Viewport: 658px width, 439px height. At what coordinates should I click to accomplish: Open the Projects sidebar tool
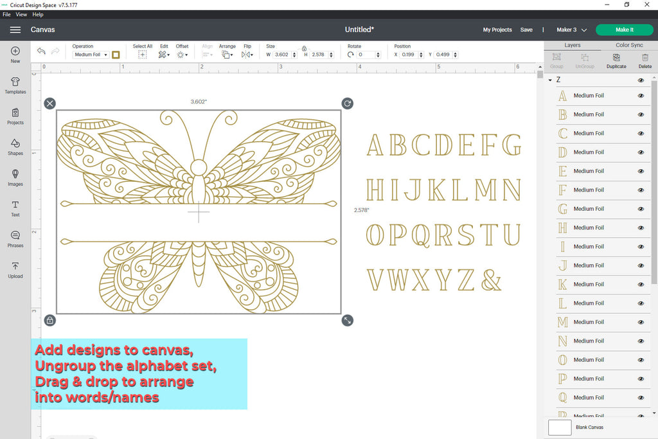click(15, 116)
